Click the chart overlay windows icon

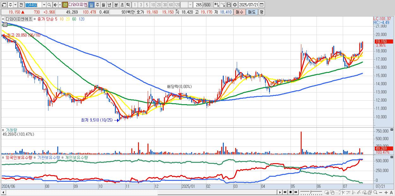pos(332,192)
